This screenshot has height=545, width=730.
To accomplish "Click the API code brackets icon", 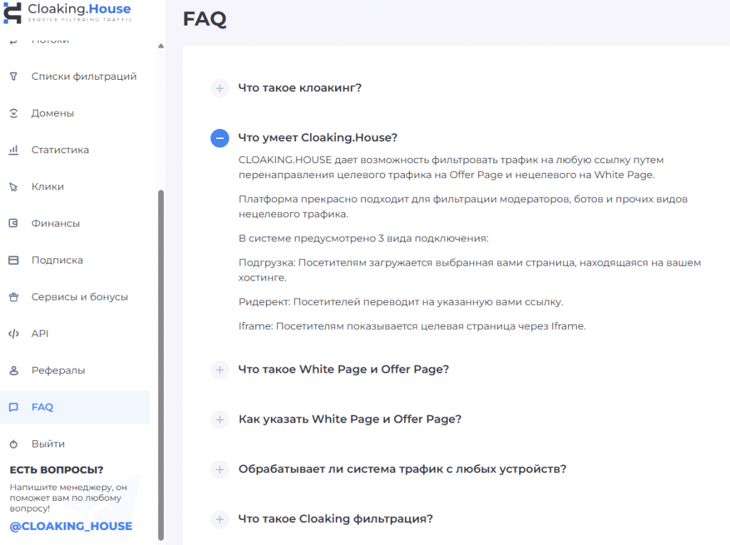I will [14, 333].
